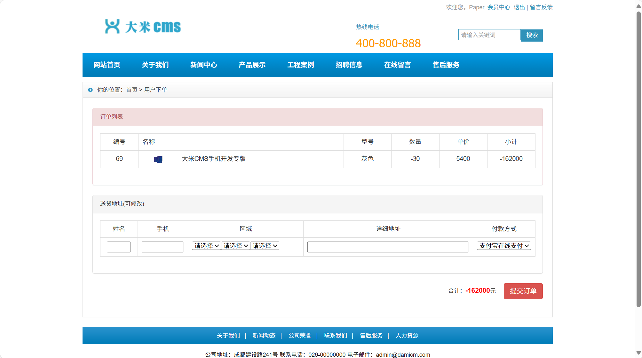Open the 会员中心 link
The height and width of the screenshot is (358, 642).
499,7
